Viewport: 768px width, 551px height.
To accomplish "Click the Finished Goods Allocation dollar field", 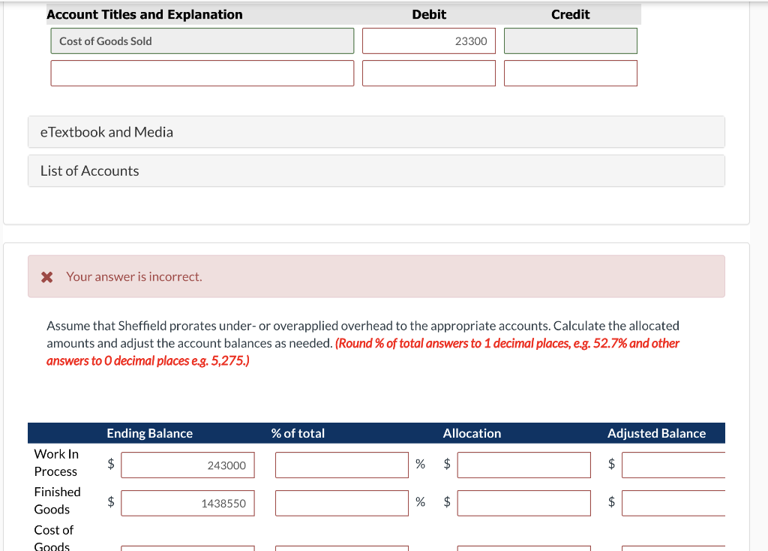I will pyautogui.click(x=523, y=503).
